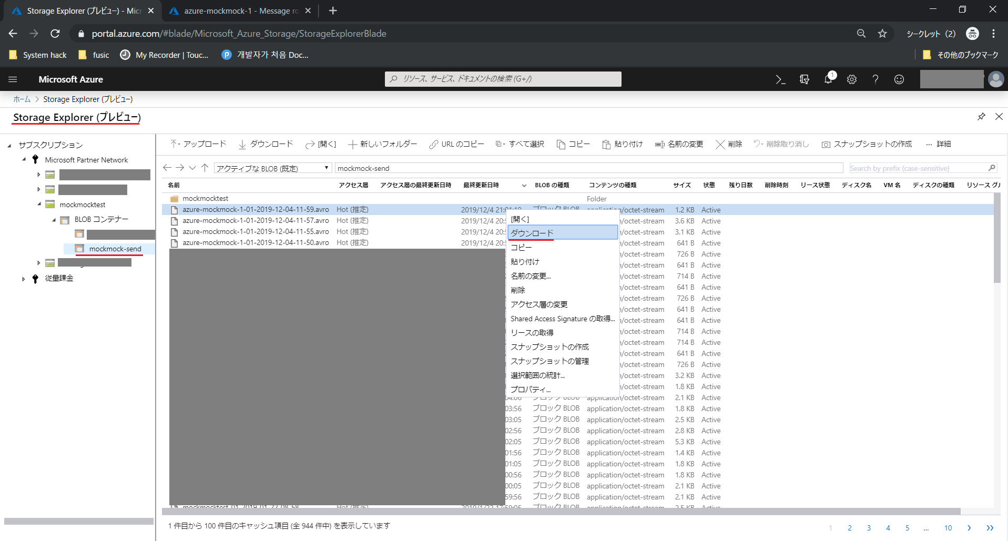Collapse the mockmocktest tree node
1008x541 pixels.
tap(38, 204)
